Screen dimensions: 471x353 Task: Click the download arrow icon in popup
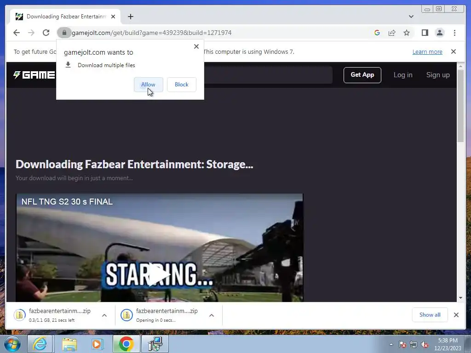(x=68, y=65)
